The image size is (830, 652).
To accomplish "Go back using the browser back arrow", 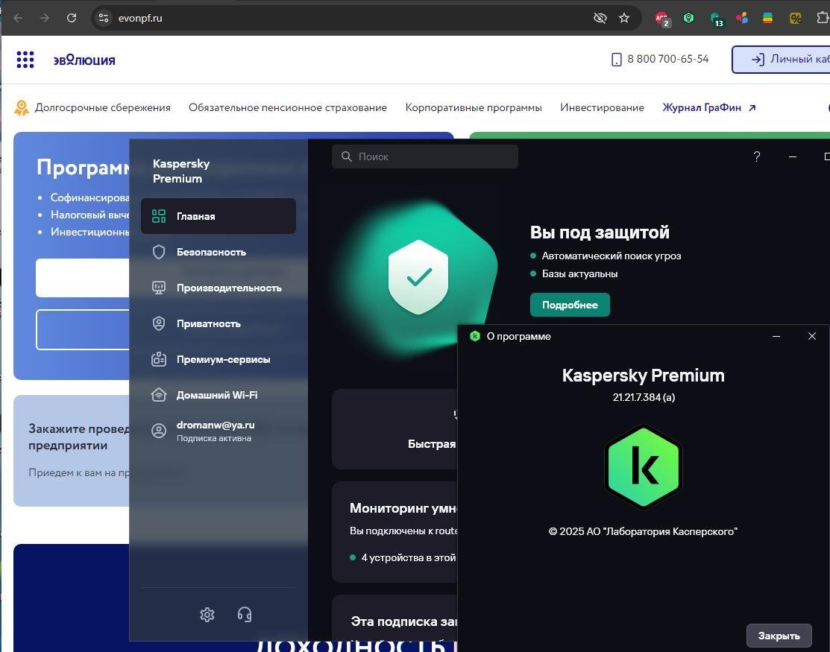I will (x=18, y=18).
